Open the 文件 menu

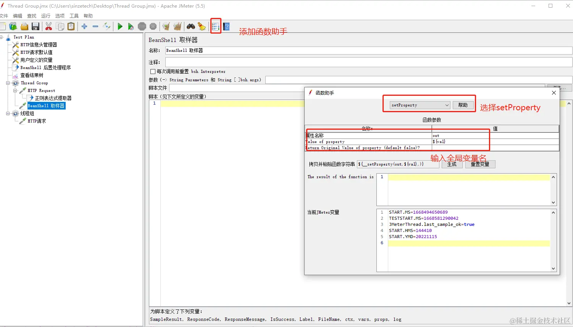(x=4, y=16)
